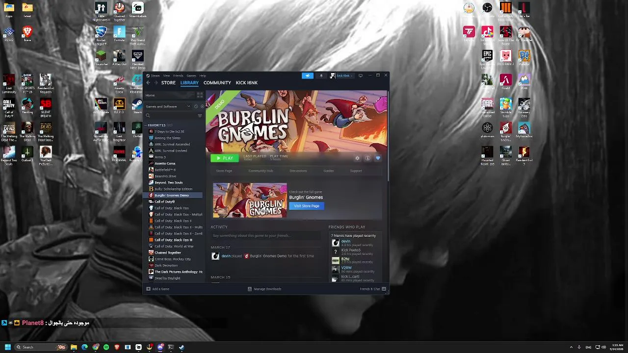Viewport: 628px width, 353px height.
Task: Open the kick i6nk account dropdown
Action: coord(341,76)
